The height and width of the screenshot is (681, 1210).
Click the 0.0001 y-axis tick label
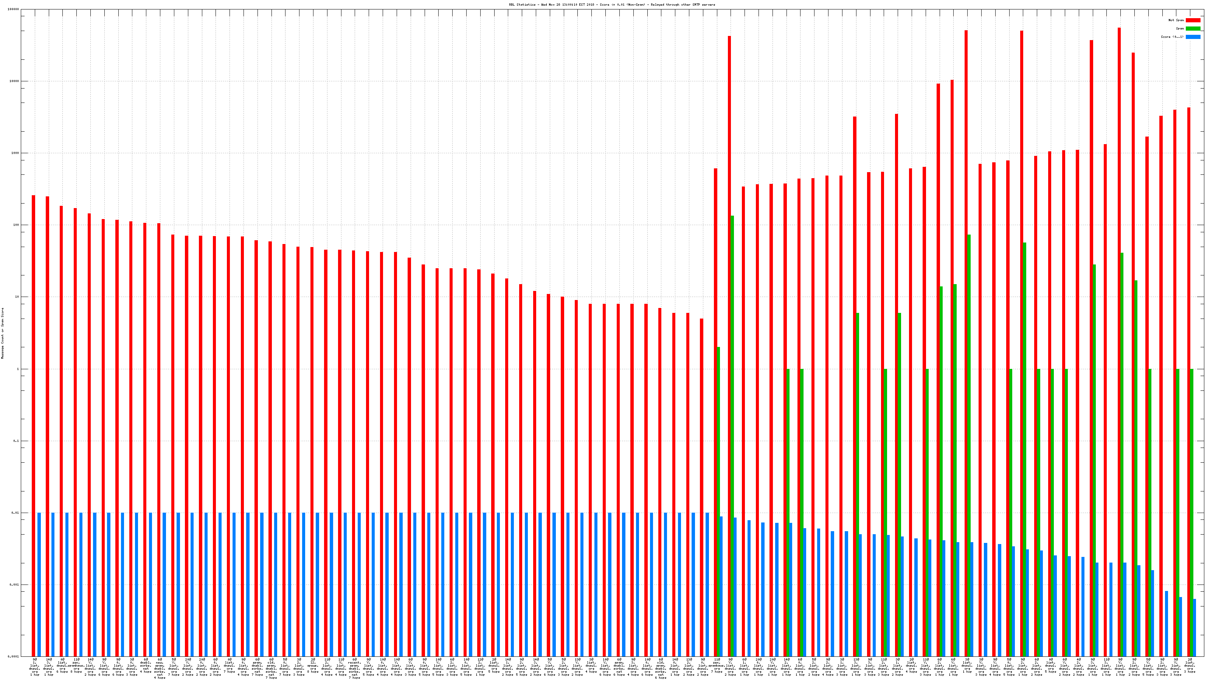(x=14, y=656)
